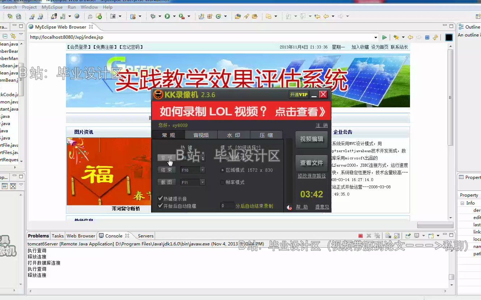Click the Link with Editor icon in the explorer

point(13,36)
